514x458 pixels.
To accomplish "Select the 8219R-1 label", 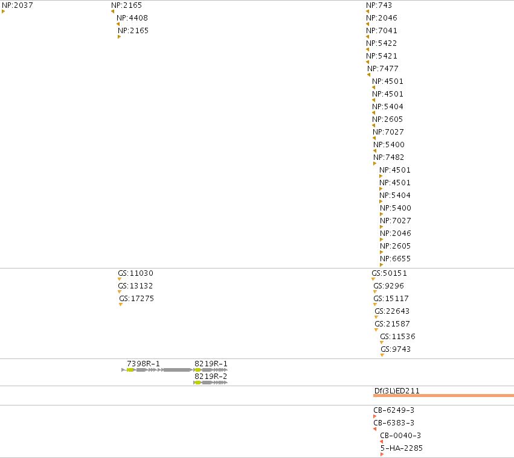I will pos(211,364).
